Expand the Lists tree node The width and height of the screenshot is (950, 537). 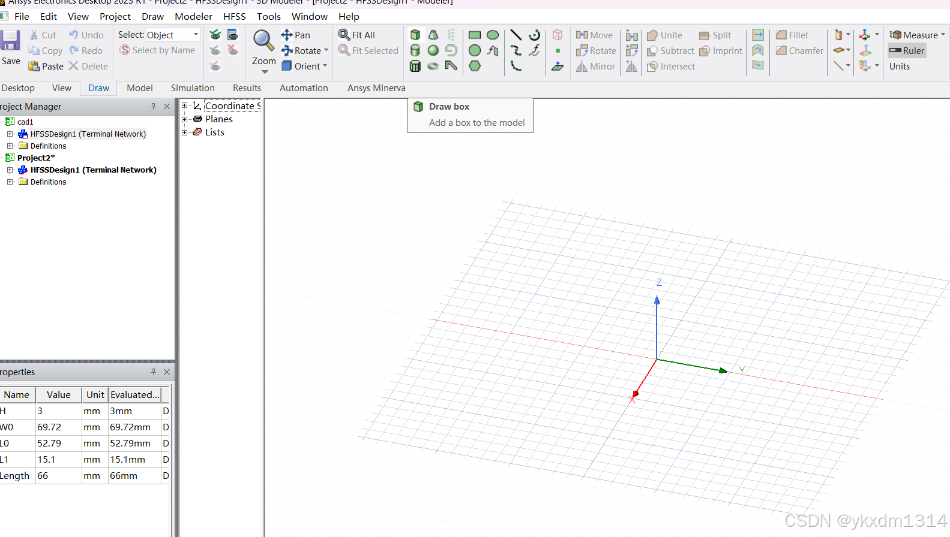[185, 132]
